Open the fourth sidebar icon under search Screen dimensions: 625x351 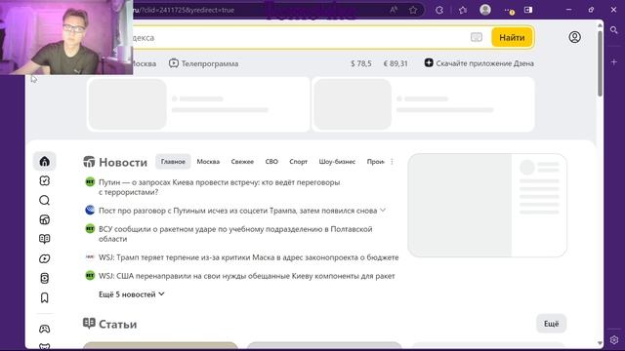[45, 219]
